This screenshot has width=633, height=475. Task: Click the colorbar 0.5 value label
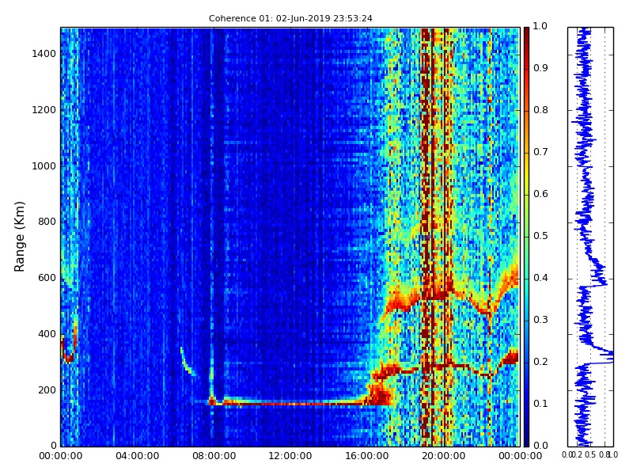point(540,236)
